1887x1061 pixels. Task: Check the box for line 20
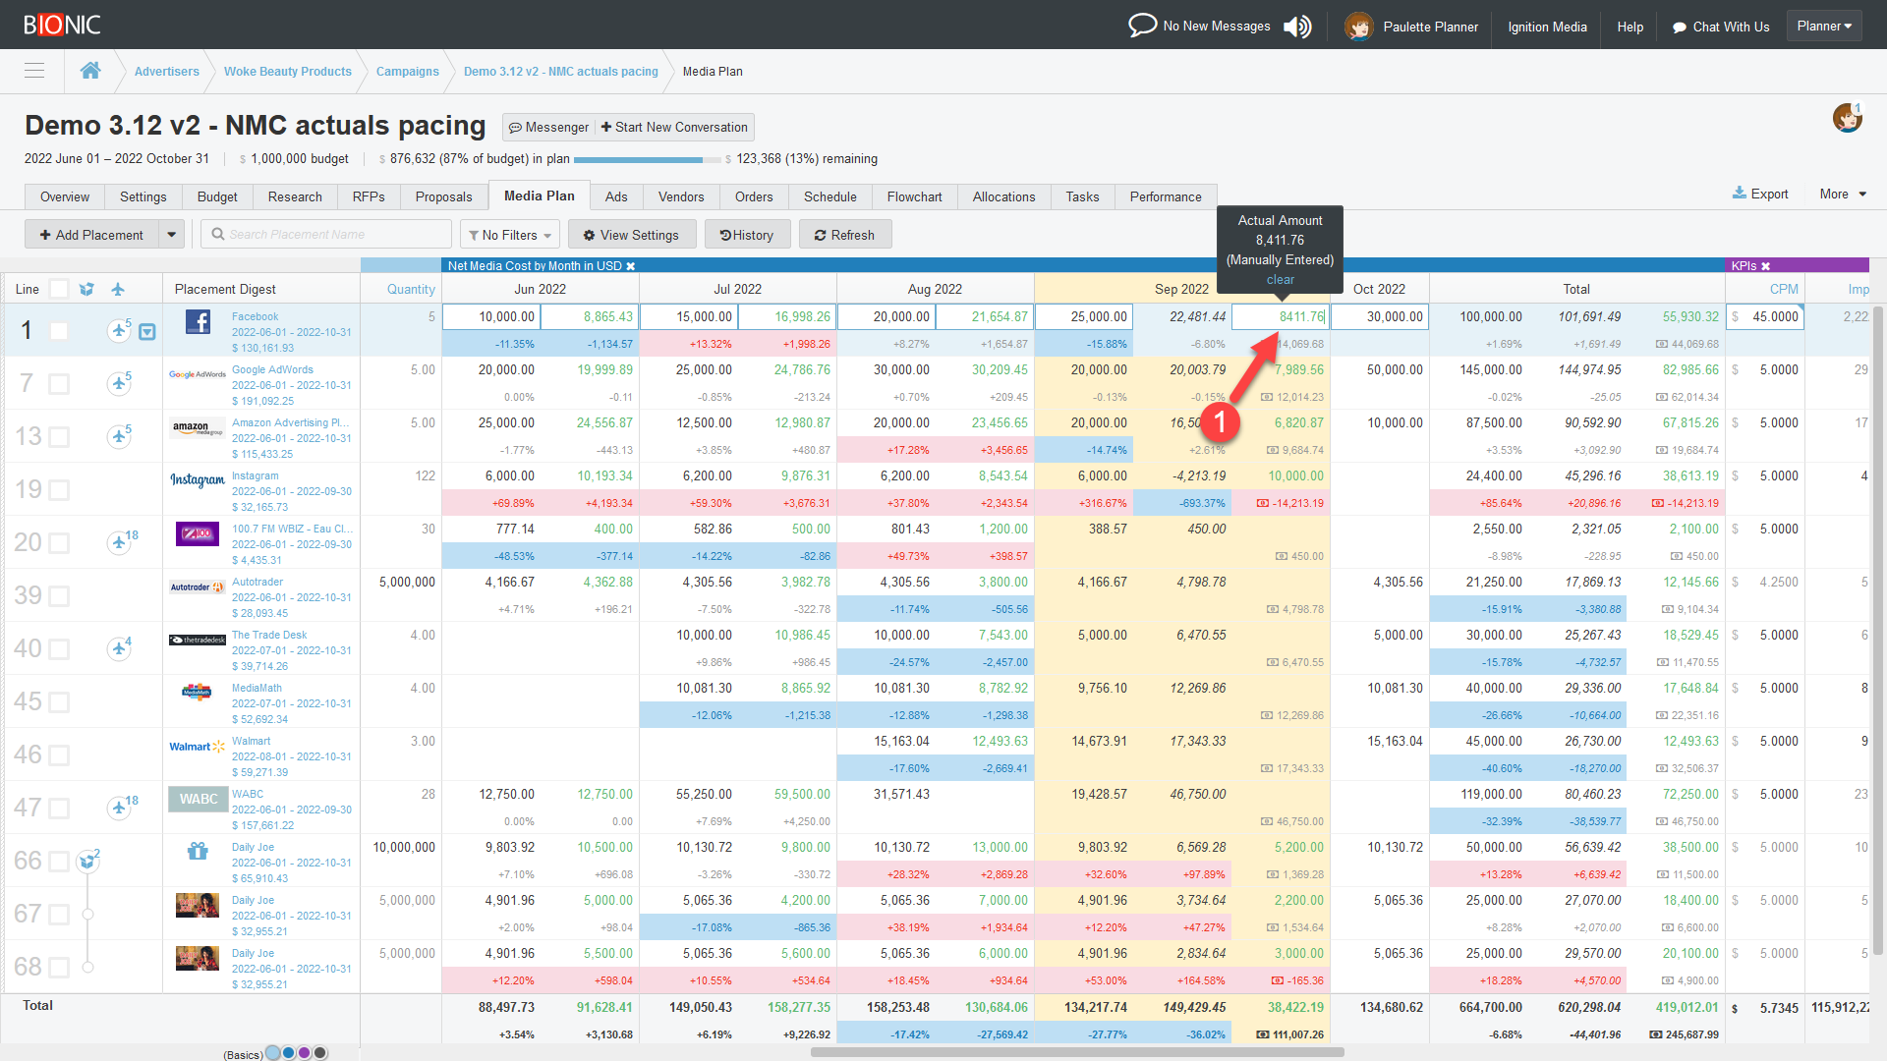coord(59,543)
